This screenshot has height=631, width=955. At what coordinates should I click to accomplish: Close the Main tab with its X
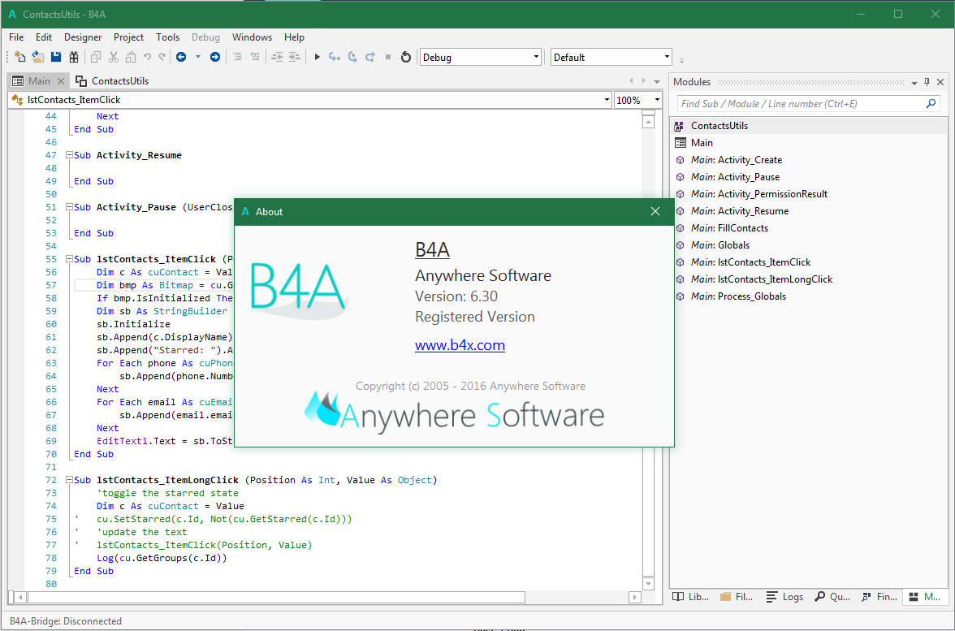tap(59, 81)
